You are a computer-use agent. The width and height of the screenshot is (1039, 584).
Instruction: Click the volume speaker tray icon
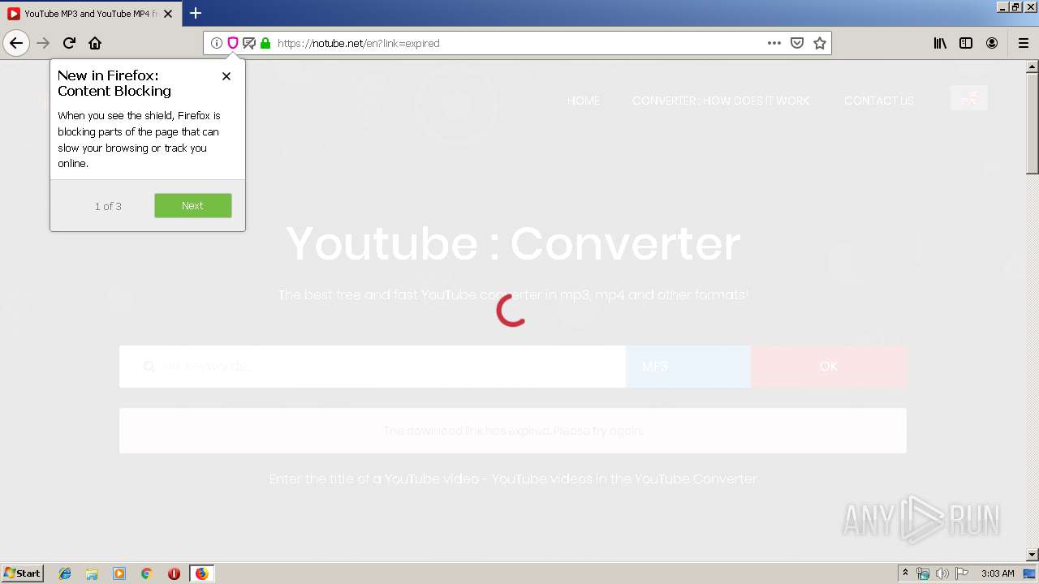pyautogui.click(x=942, y=573)
